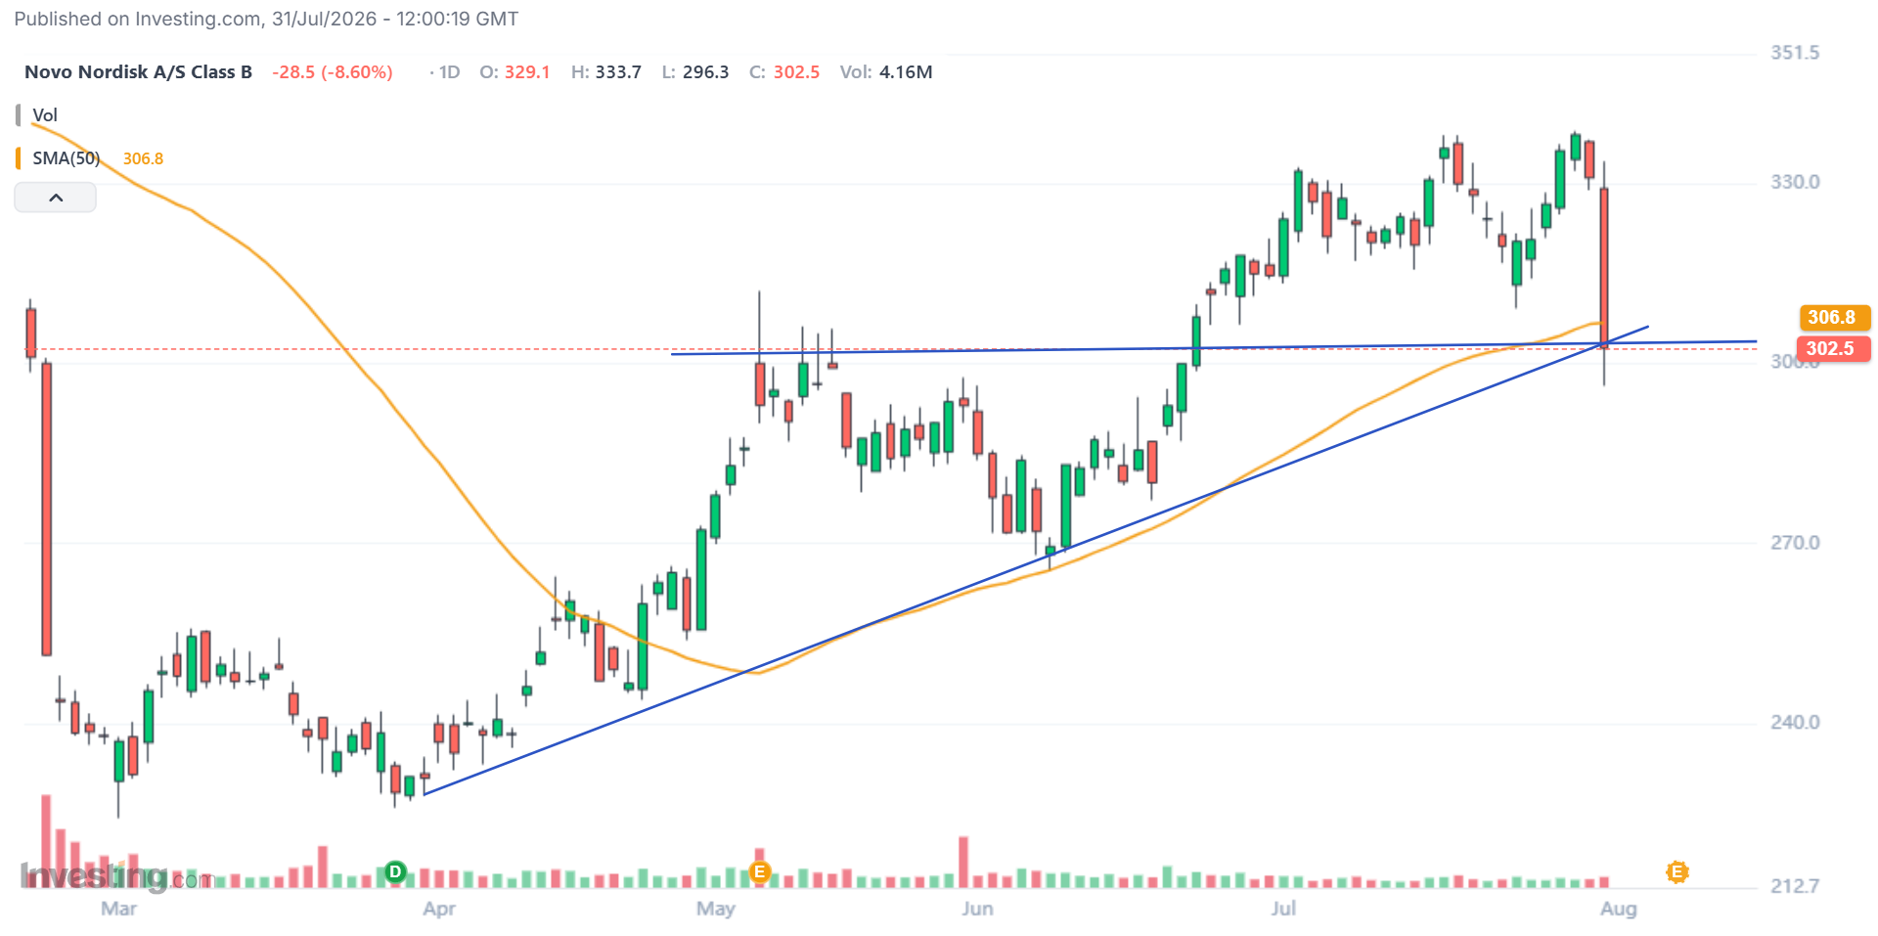Viewport: 1878px width, 936px height.
Task: Click the 1D interval label
Action: pyautogui.click(x=449, y=72)
